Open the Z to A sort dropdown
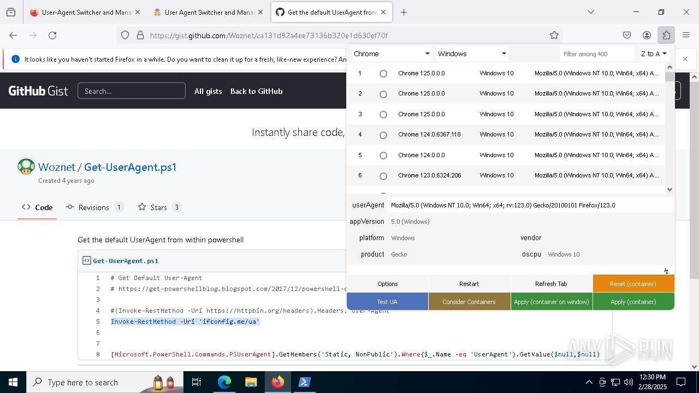Screen dimensions: 699x393 pyautogui.click(x=654, y=53)
